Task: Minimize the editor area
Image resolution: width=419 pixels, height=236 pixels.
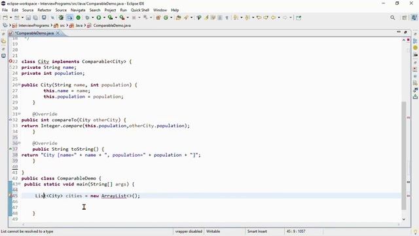Action: pos(399,32)
